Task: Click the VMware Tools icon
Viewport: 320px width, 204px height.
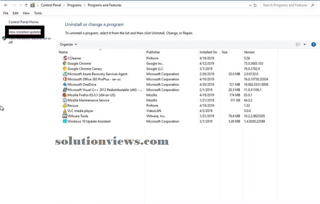Action: (x=65, y=116)
